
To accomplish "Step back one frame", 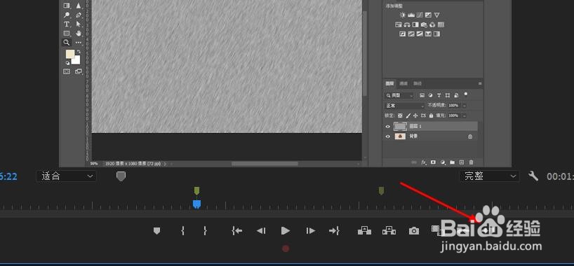I will coord(261,230).
